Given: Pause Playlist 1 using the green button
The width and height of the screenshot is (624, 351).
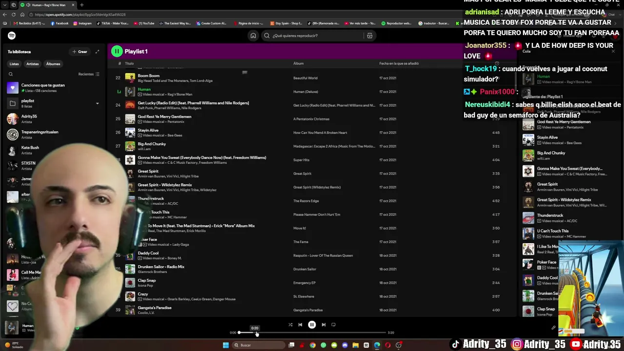Looking at the screenshot, I should point(117,51).
